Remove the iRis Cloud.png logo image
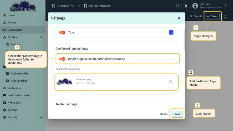This screenshot has width=233, height=131. (x=170, y=82)
